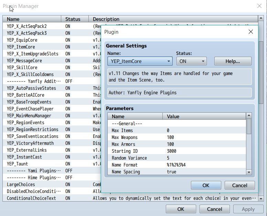Select the YEP_X_ItemUpgradeSlots plugin row
267x216 pixels.
pos(52,54)
